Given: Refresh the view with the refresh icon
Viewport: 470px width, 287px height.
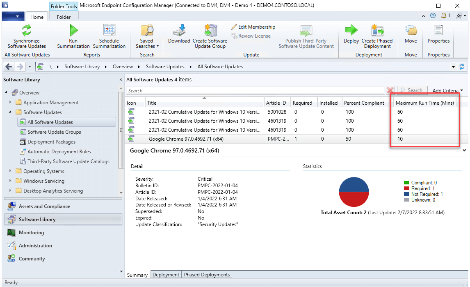Looking at the screenshot, I should point(462,67).
